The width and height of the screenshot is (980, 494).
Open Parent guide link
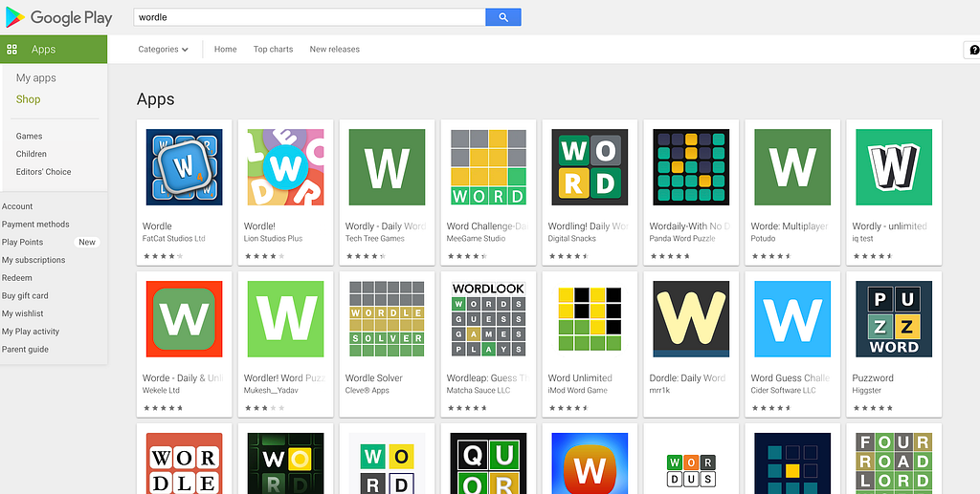click(25, 350)
